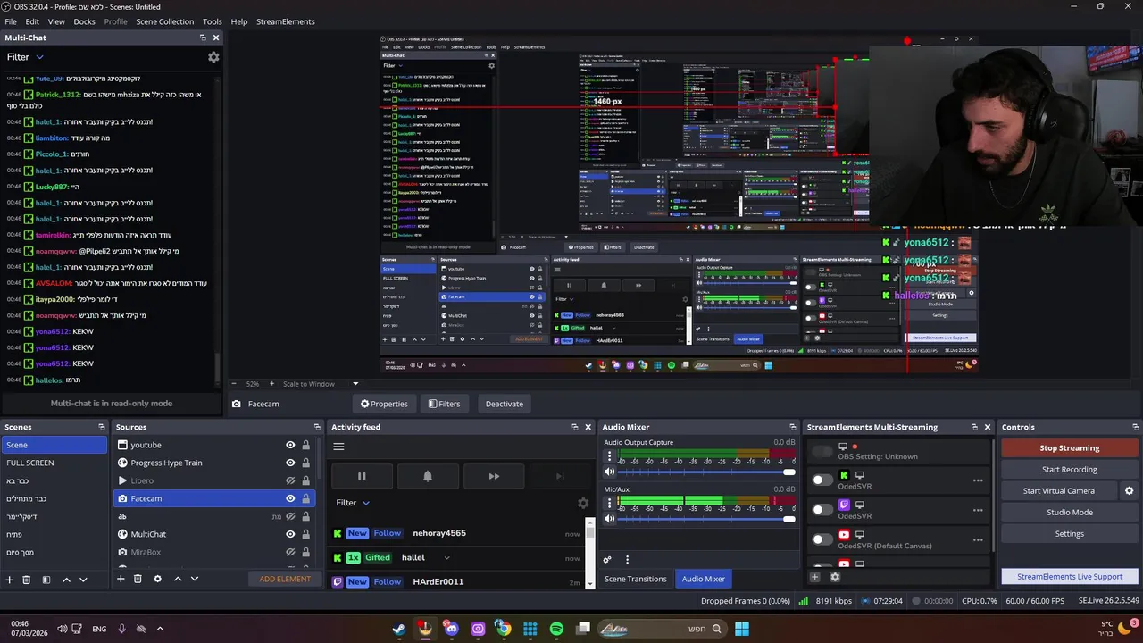Open advanced audio properties gears icon
Screen dimensions: 1143x643
point(607,560)
